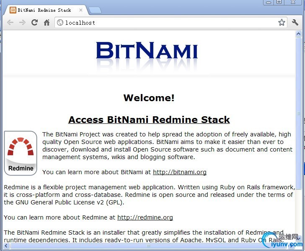Bookmark this page with the star icon
Image resolution: width=305 pixels, height=251 pixels.
282,22
